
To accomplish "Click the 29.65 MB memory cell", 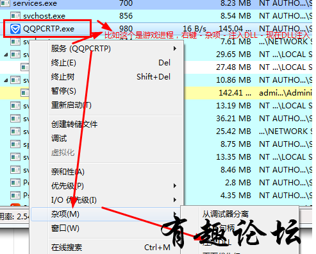I will point(233,55).
